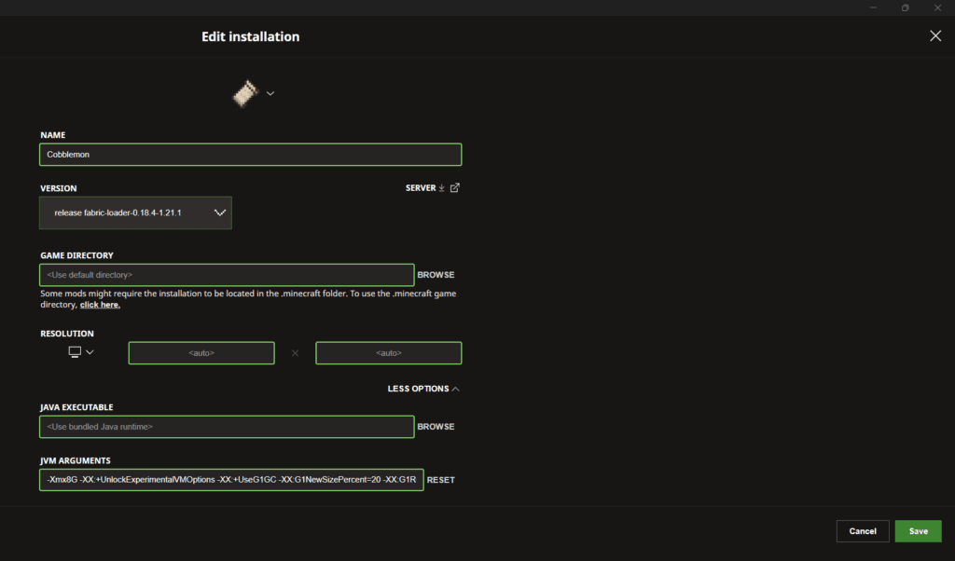Viewport: 955px width, 561px height.
Task: Click inside the JVM Arguments field
Action: point(231,480)
